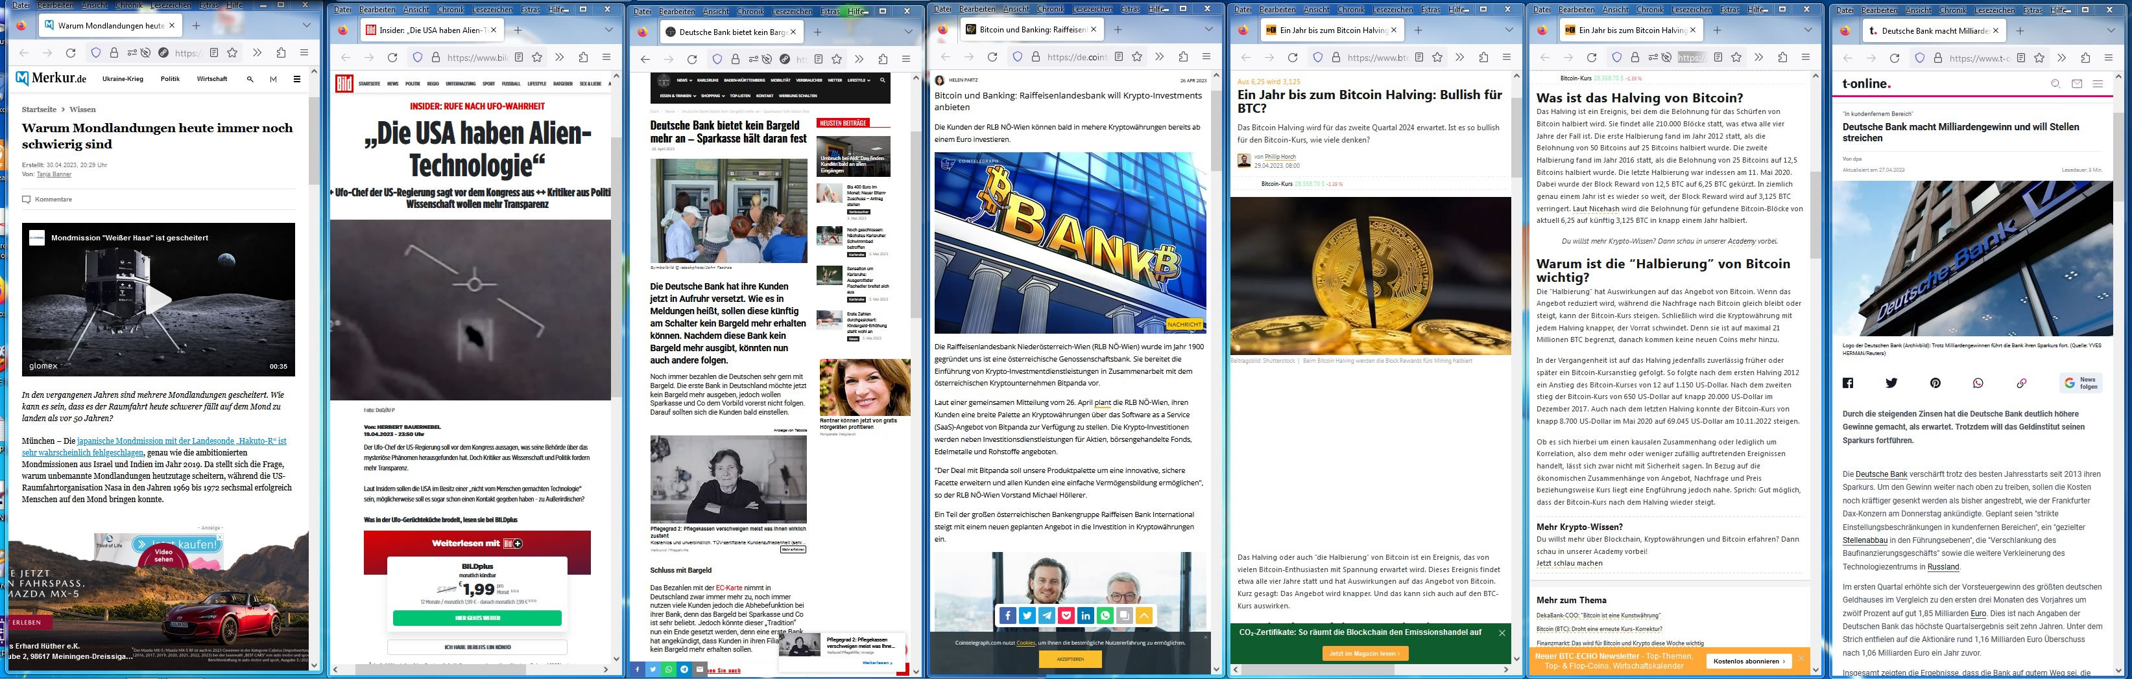Open author Tanja Banner link on Merkur

point(54,174)
